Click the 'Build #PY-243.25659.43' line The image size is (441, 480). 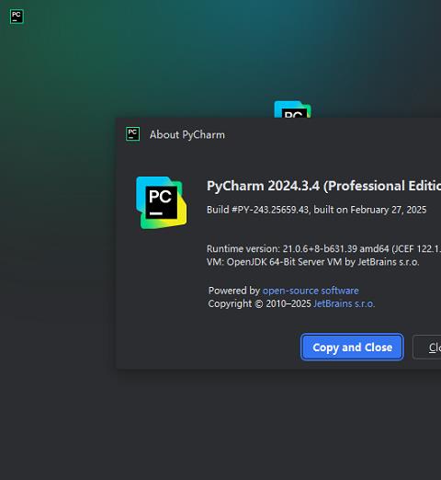point(316,210)
